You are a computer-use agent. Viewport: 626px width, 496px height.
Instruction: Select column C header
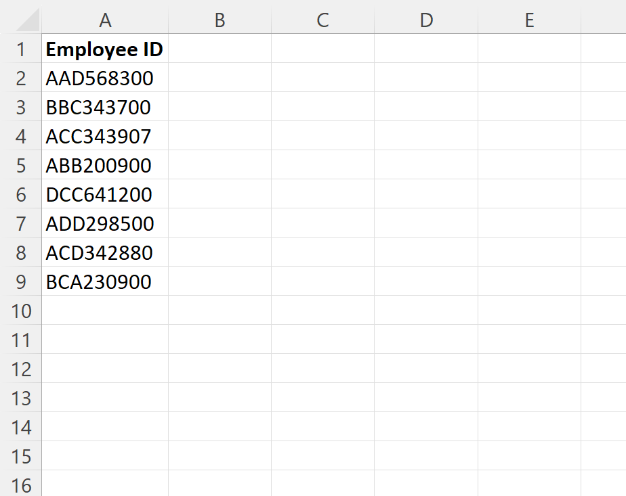(322, 20)
